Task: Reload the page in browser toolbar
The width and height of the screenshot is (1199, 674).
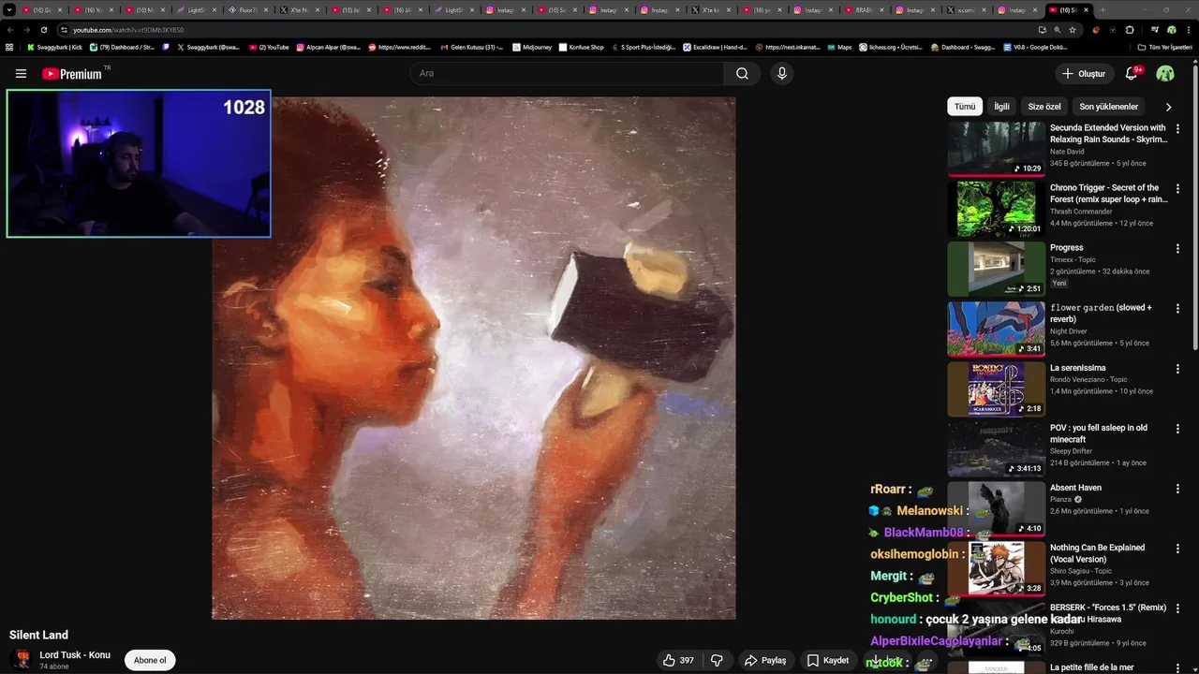Action: [43, 29]
